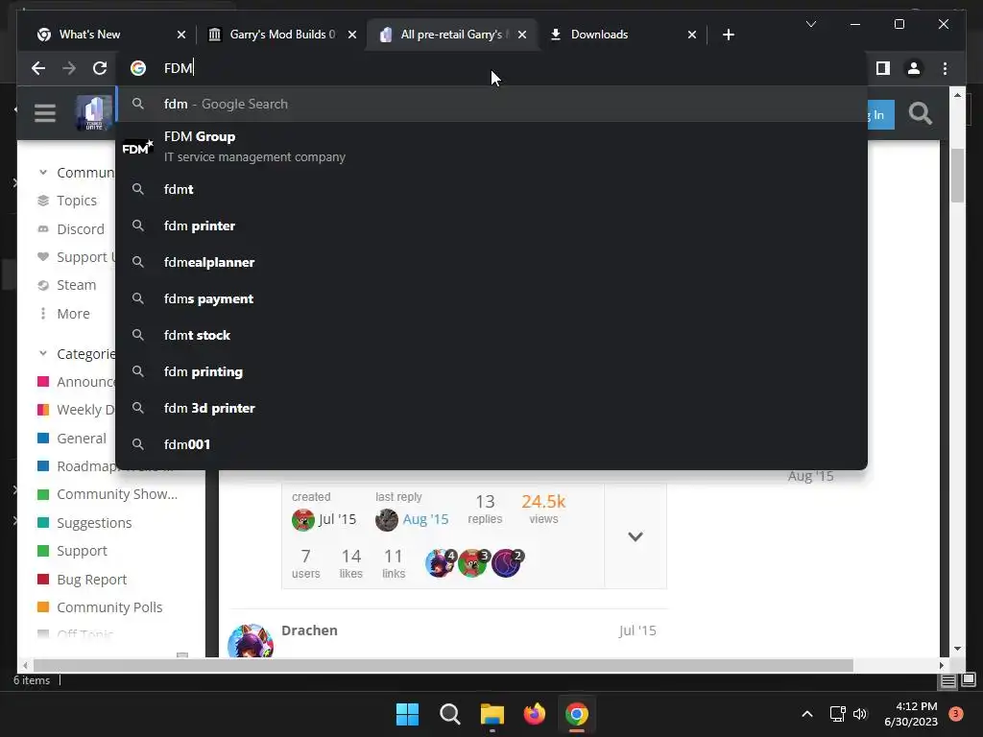The width and height of the screenshot is (983, 737).
Task: Open the Chrome three-dot menu
Action: (945, 68)
